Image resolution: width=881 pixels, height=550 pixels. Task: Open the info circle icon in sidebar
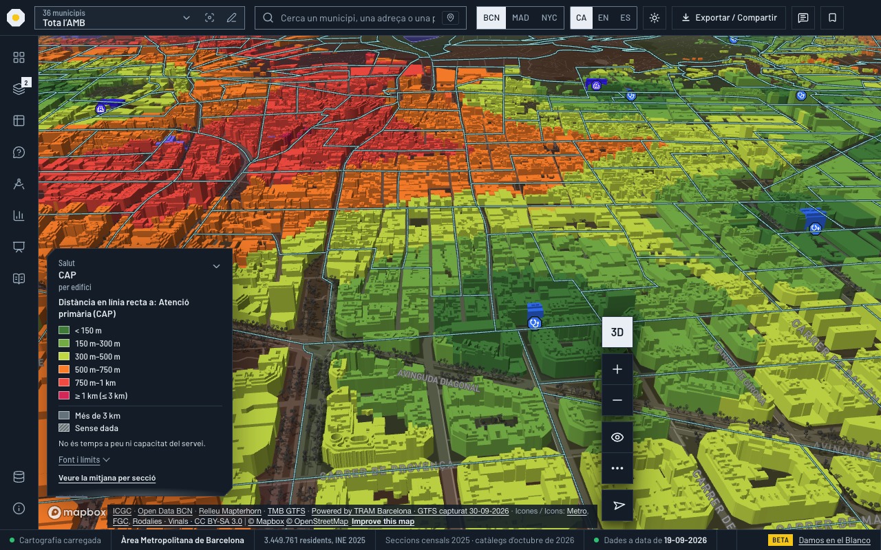19,509
